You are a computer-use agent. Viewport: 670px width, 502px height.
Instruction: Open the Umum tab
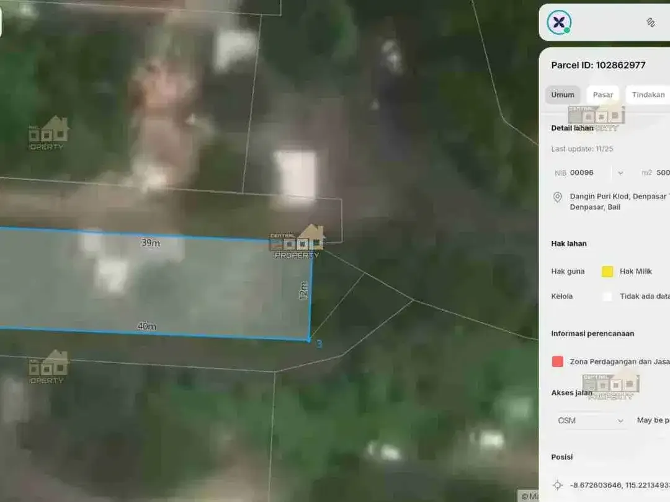[x=562, y=95]
